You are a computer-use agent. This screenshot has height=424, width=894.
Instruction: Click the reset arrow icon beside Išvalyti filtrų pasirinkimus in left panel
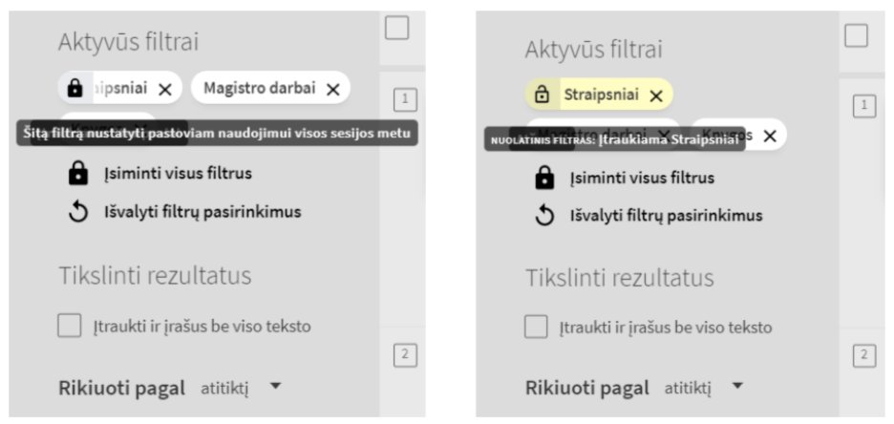76,211
